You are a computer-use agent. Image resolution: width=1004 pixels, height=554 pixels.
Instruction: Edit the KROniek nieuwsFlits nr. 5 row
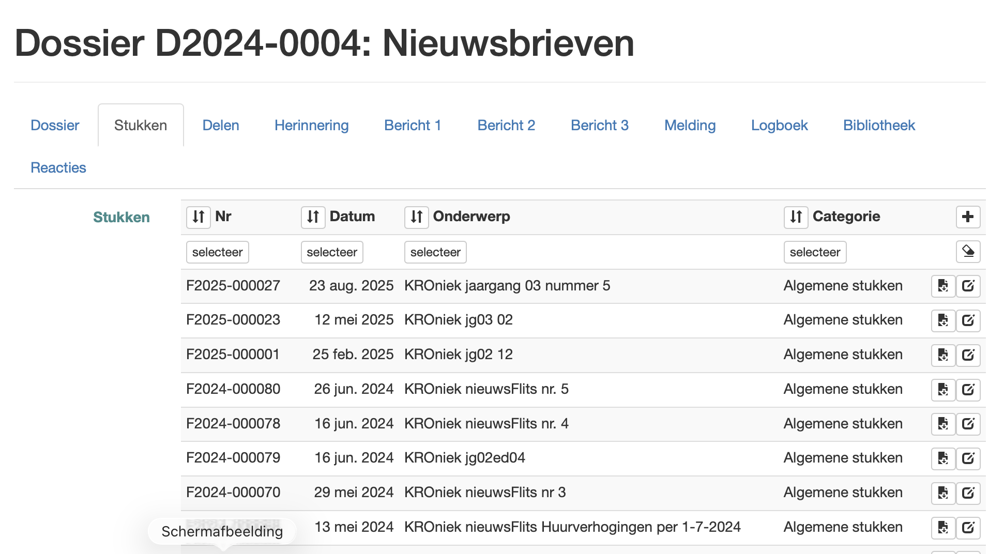coord(968,390)
